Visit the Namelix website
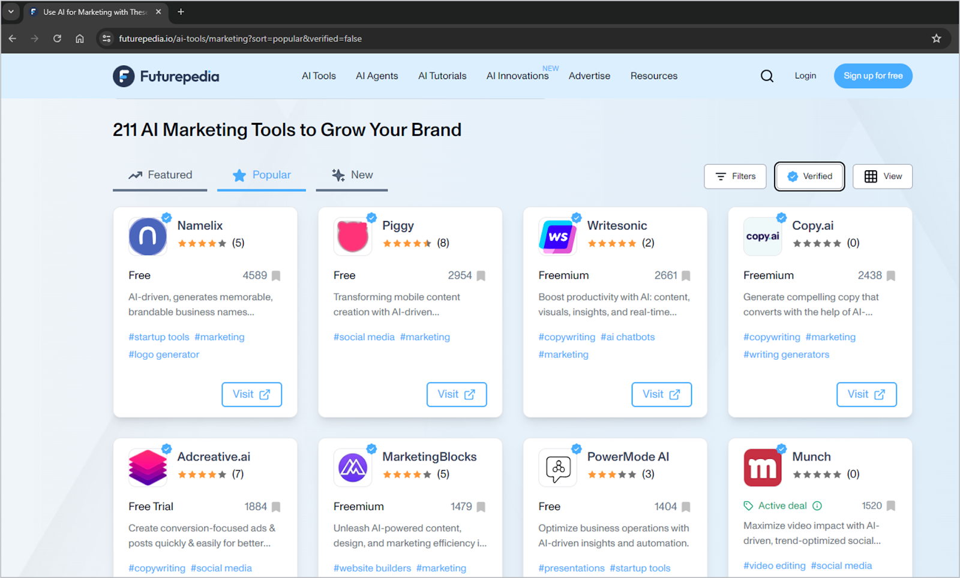 pos(251,395)
